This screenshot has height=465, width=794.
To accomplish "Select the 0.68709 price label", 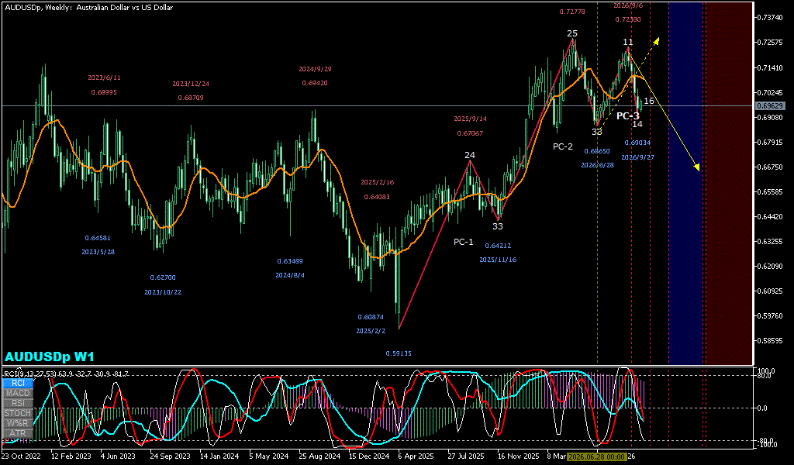I will [191, 97].
